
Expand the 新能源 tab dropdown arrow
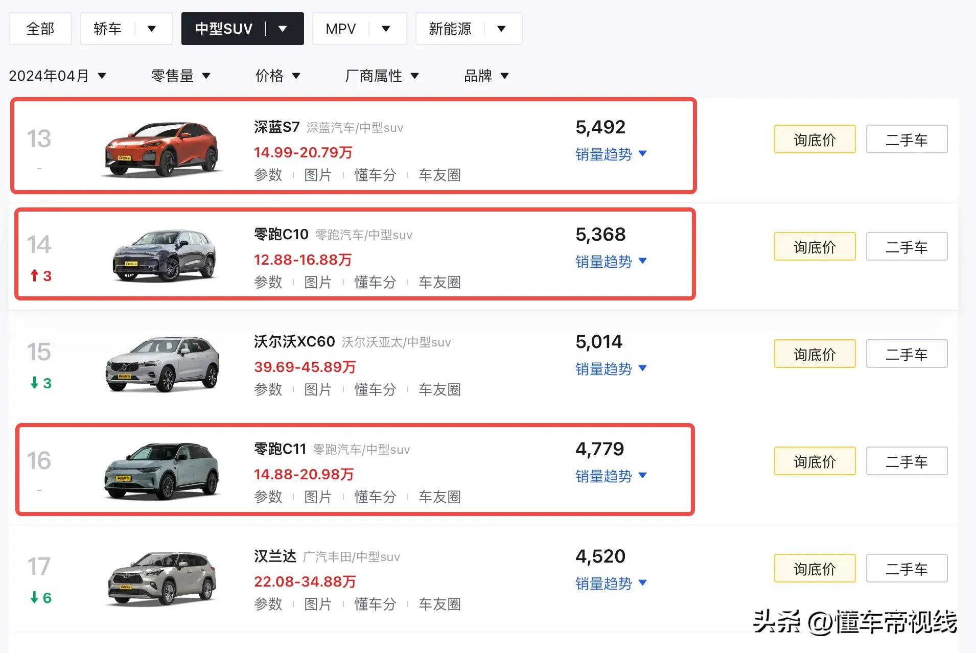coord(501,29)
